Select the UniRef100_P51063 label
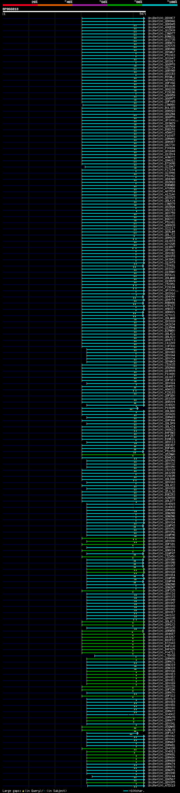This screenshot has width=180, height=793. [161, 55]
